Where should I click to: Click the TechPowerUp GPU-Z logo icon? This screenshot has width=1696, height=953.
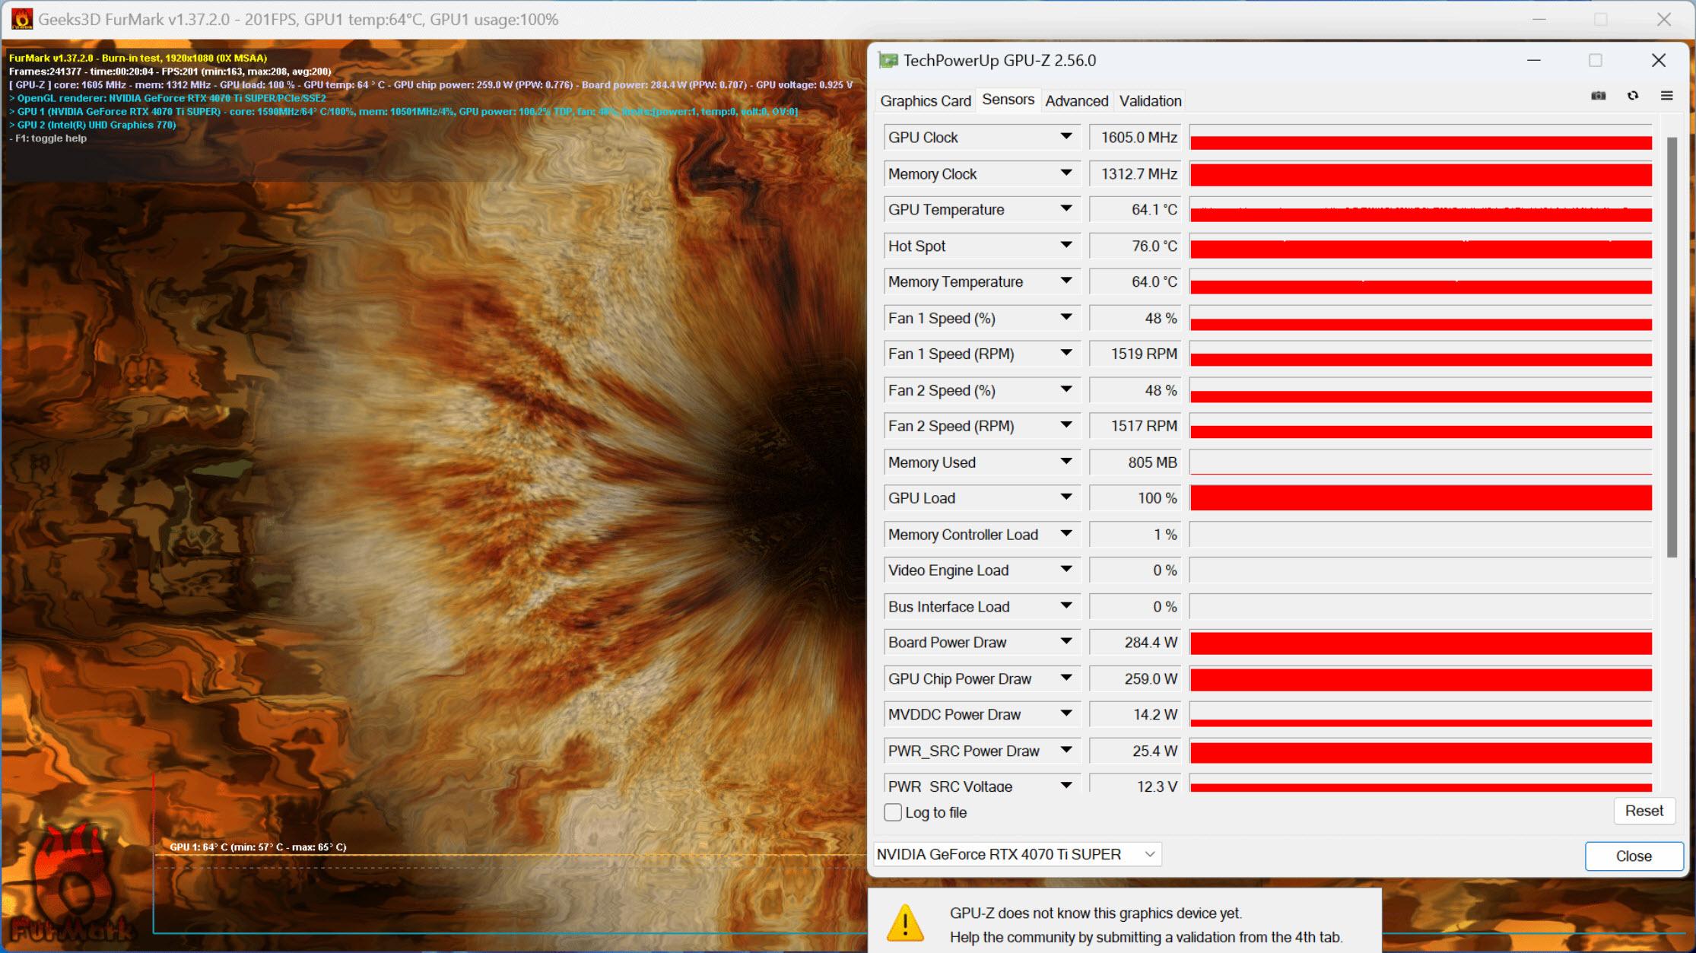(887, 61)
